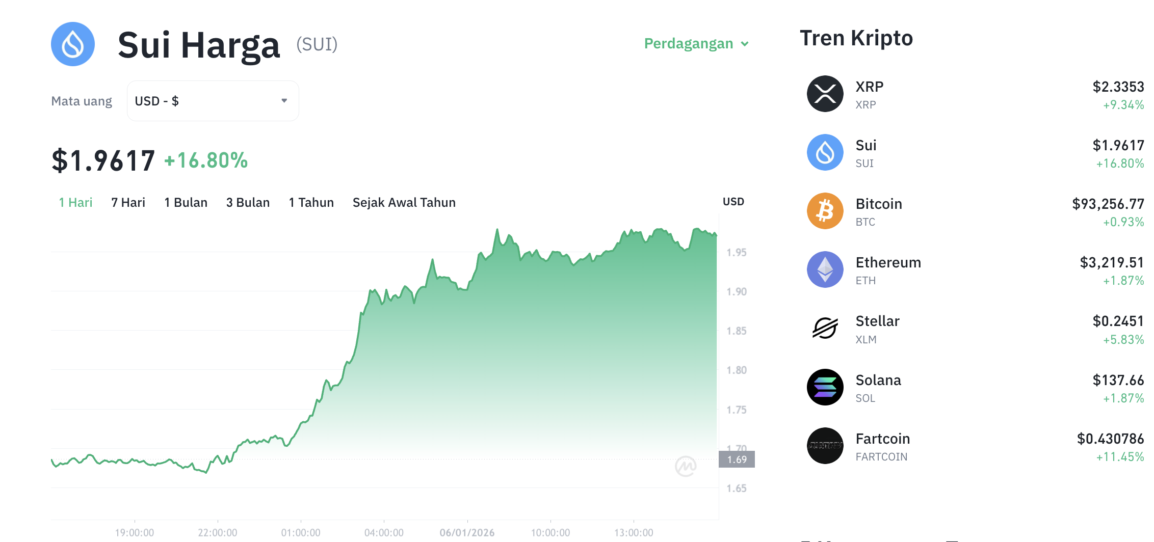The width and height of the screenshot is (1154, 542).
Task: Click the Tren Kripto heading
Action: (856, 38)
